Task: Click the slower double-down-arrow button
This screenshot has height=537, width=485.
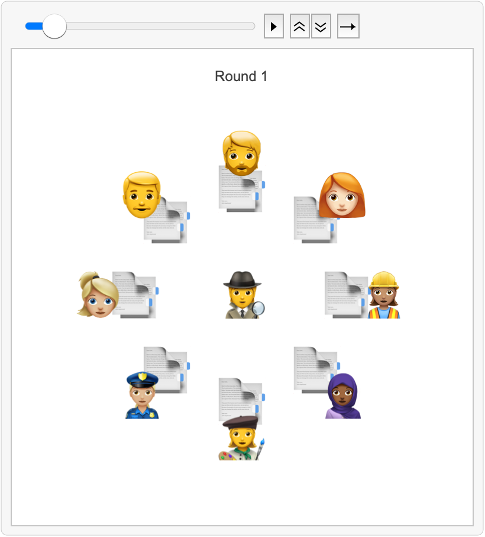Action: coord(321,27)
